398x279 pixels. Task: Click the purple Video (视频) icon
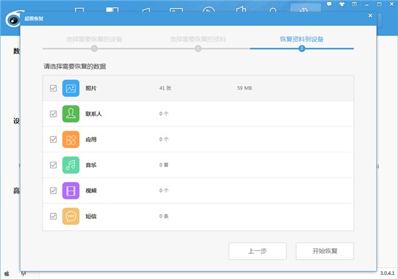pyautogui.click(x=71, y=191)
